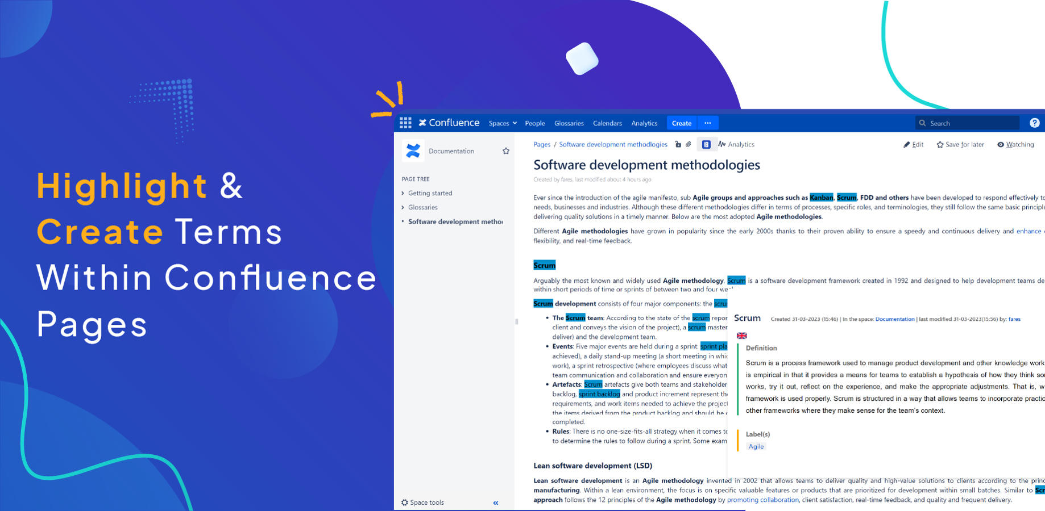This screenshot has height=511, width=1045.
Task: Expand the Getting started tree node
Action: point(403,193)
